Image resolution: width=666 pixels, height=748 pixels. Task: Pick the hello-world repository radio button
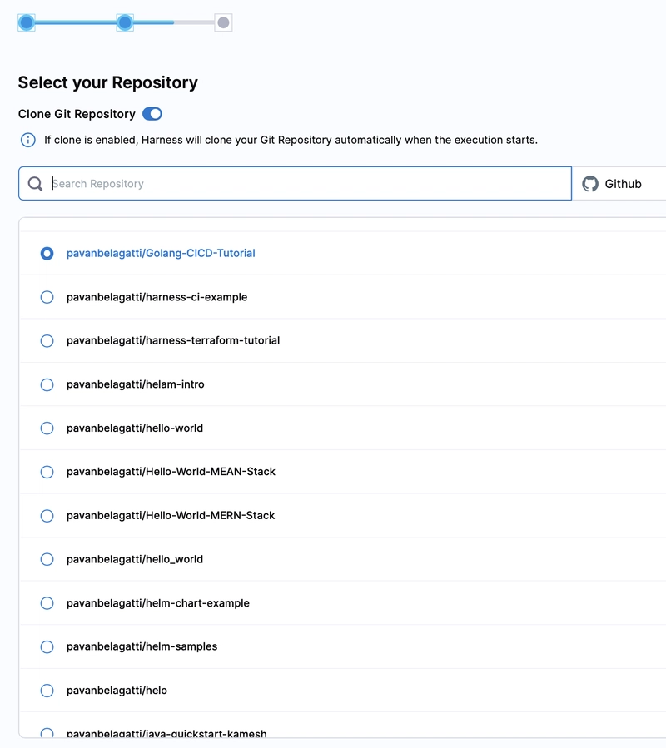coord(47,428)
